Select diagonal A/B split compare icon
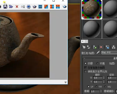 tap(46, 7)
